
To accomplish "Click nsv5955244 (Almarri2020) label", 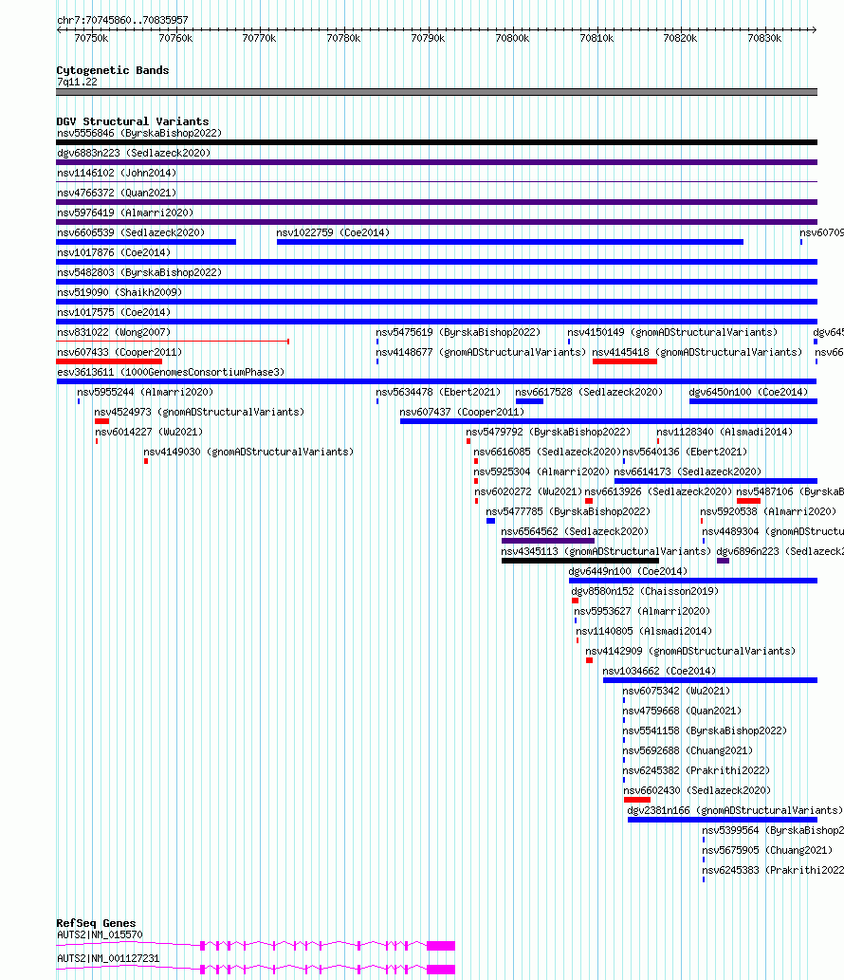I will click(x=145, y=393).
